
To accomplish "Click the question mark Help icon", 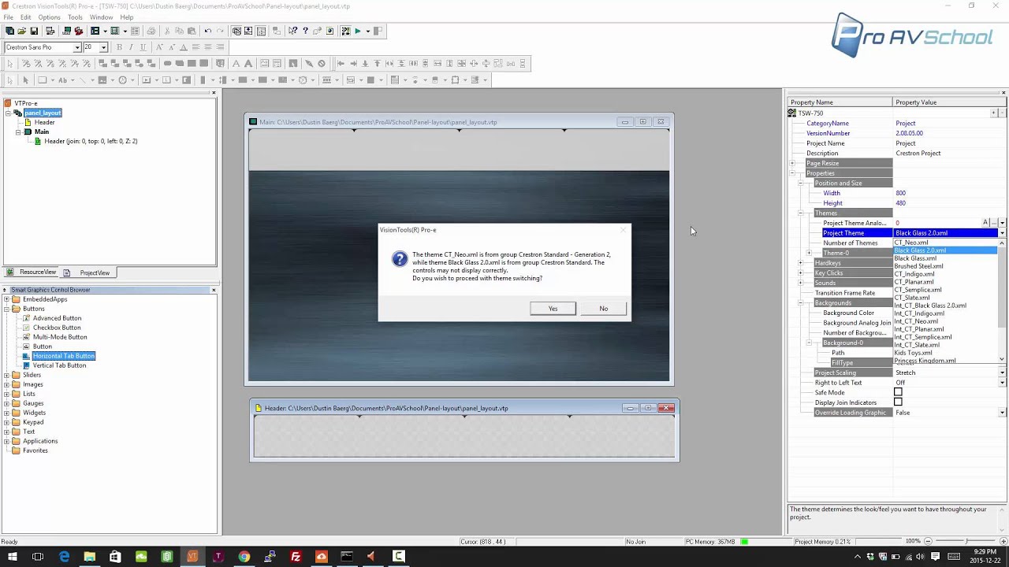I will [x=305, y=31].
